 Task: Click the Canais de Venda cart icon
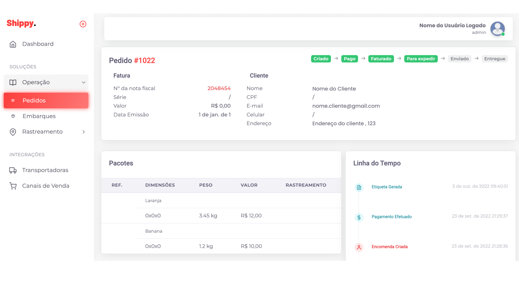(13, 186)
